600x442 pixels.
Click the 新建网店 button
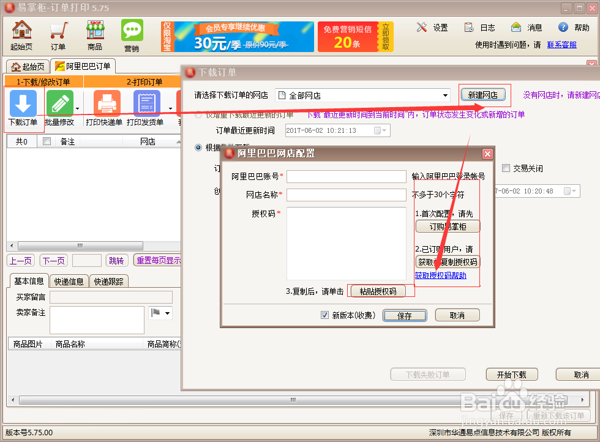point(483,95)
